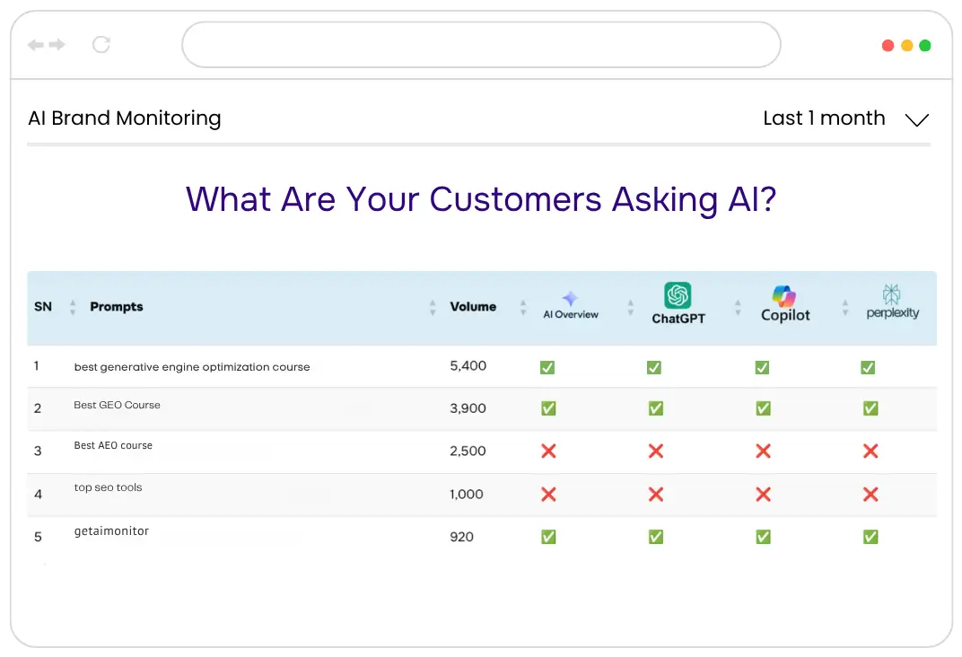Click 'What Are Your Customers Asking AI?' heading
This screenshot has width=962, height=657.
click(481, 199)
